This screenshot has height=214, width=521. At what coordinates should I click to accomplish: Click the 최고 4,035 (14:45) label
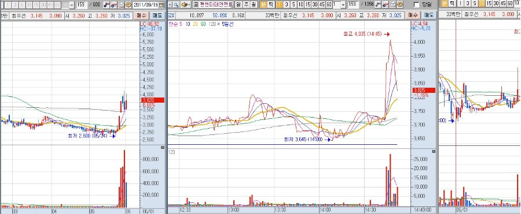pyautogui.click(x=362, y=33)
